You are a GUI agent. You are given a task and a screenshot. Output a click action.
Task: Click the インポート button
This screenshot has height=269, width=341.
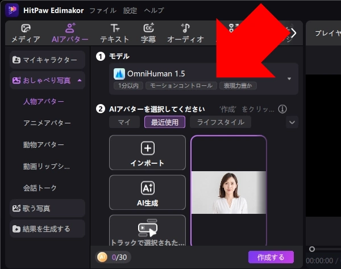coord(147,152)
